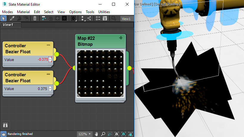Click Hide Unused Nodeslots icon
The image size is (244, 137).
coord(51,19)
